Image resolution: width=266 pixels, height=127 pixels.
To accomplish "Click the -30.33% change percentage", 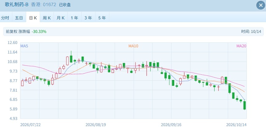I will coord(39,31).
